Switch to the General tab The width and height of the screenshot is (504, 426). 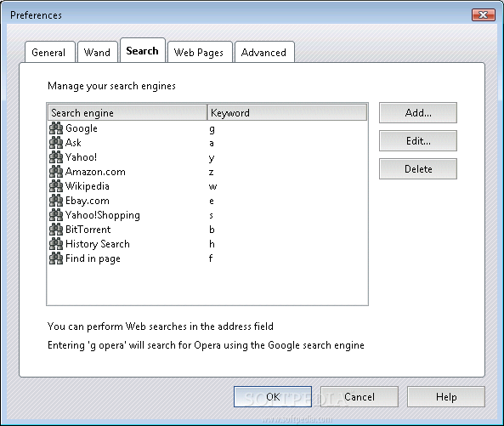pos(50,52)
